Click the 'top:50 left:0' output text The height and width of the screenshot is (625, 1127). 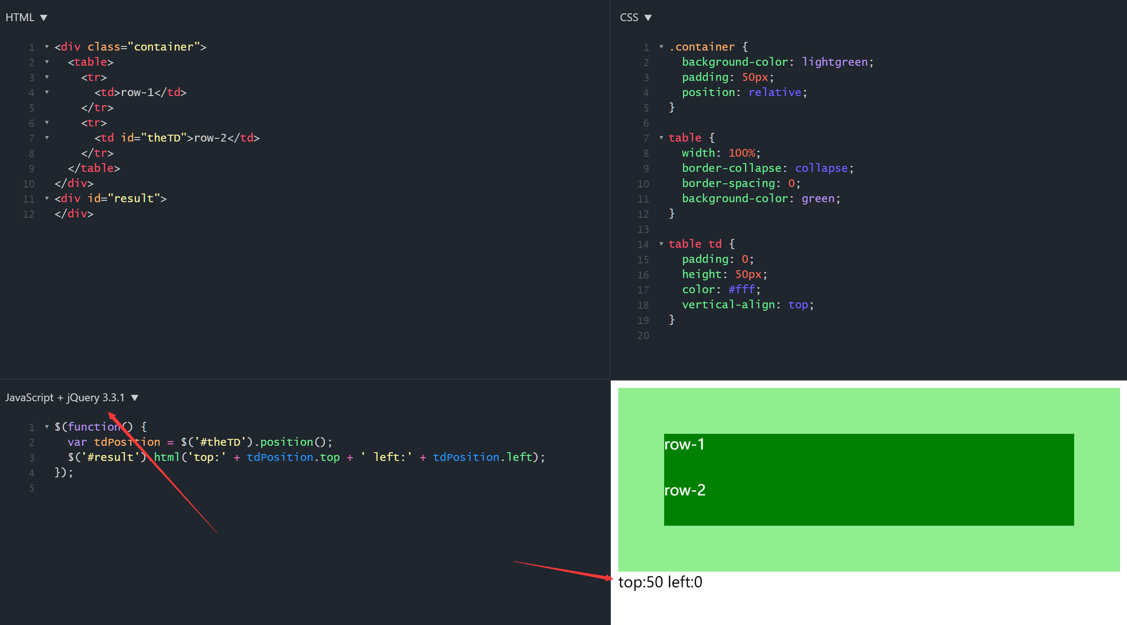(x=660, y=582)
